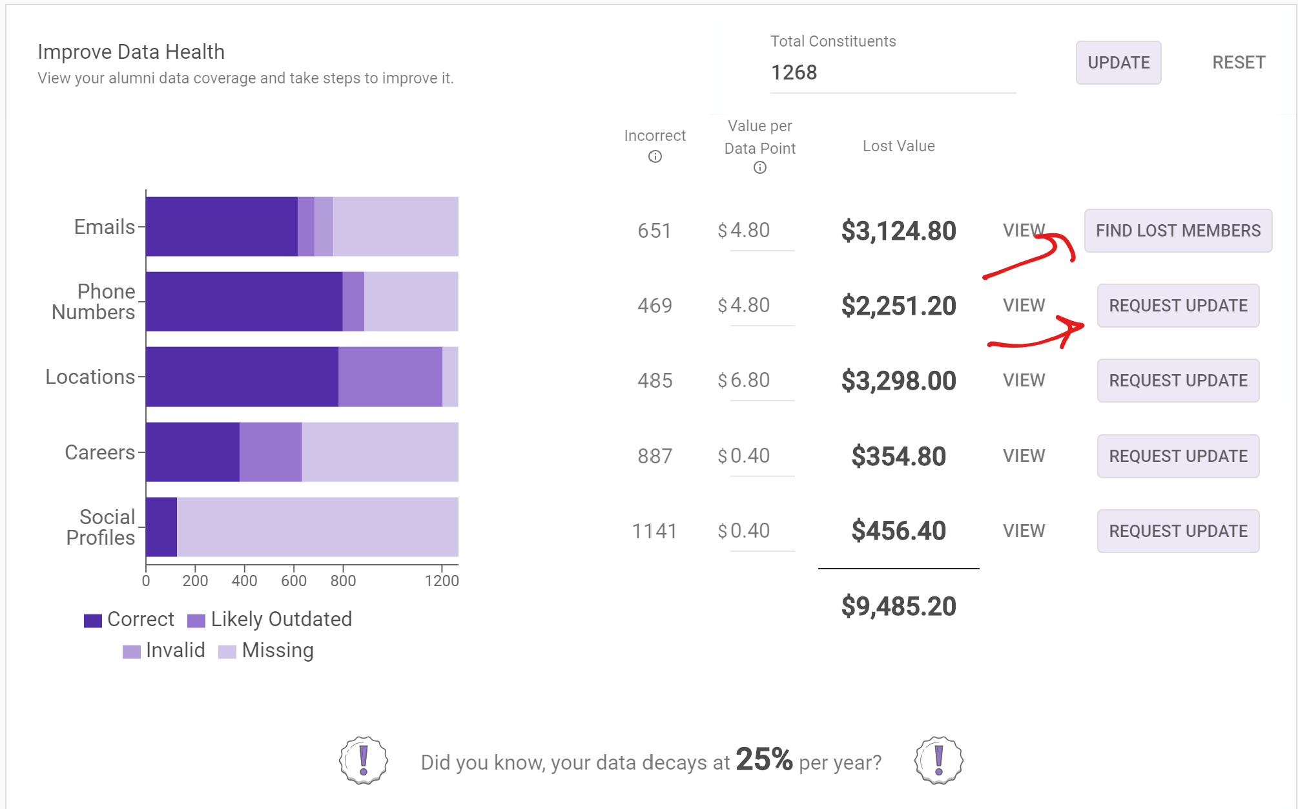The height and width of the screenshot is (809, 1298).
Task: Click info icon under Value per Data Point
Action: point(760,168)
